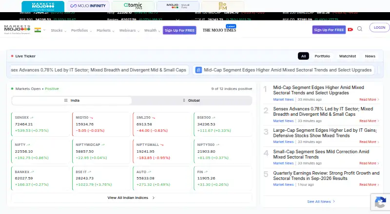Click the SML250 down-trend arrow icon
This screenshot has height=214, width=390.
pyautogui.click(x=154, y=118)
